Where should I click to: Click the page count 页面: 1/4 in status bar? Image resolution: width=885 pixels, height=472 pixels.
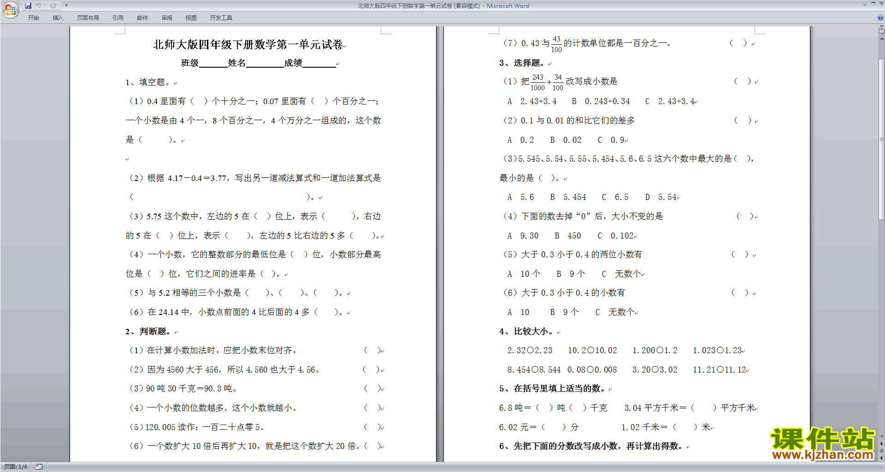tap(16, 467)
